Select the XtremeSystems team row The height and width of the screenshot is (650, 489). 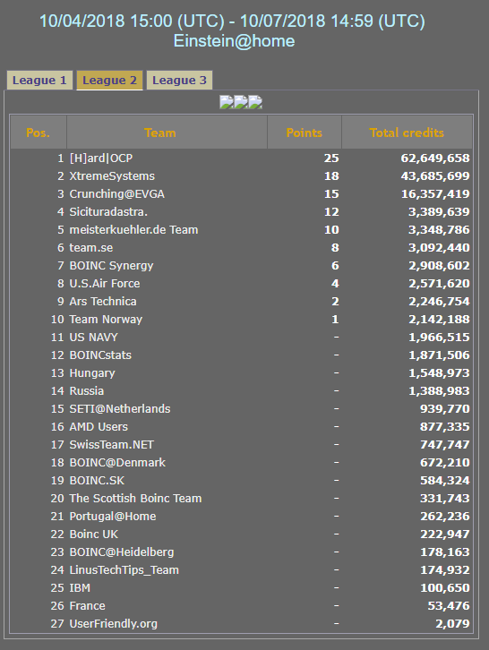[x=241, y=176]
